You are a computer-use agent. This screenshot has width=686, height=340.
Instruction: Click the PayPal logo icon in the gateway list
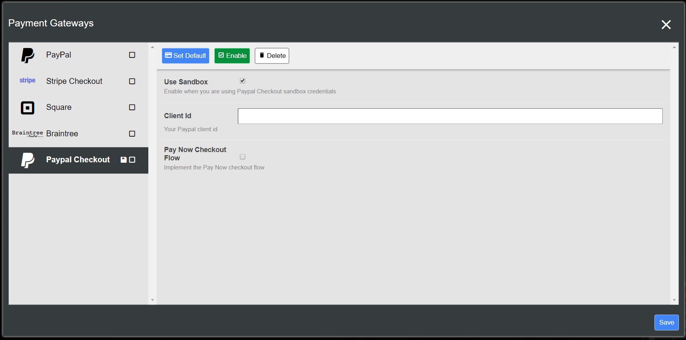point(28,55)
